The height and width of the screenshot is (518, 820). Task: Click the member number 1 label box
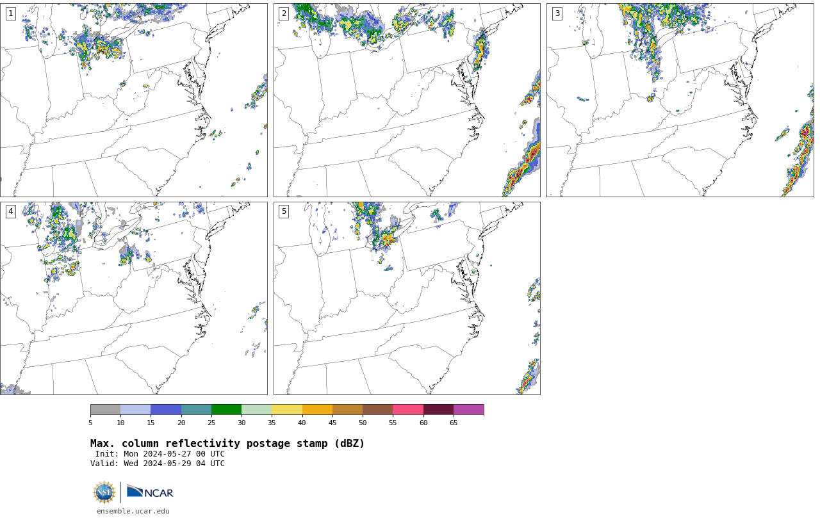[10, 13]
